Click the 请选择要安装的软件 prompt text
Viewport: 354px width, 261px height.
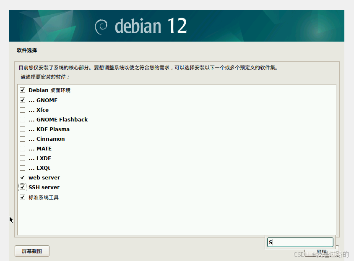pyautogui.click(x=45, y=77)
